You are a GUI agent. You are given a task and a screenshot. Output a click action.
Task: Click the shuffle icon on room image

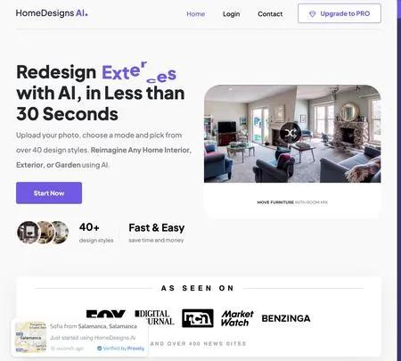[x=291, y=133]
